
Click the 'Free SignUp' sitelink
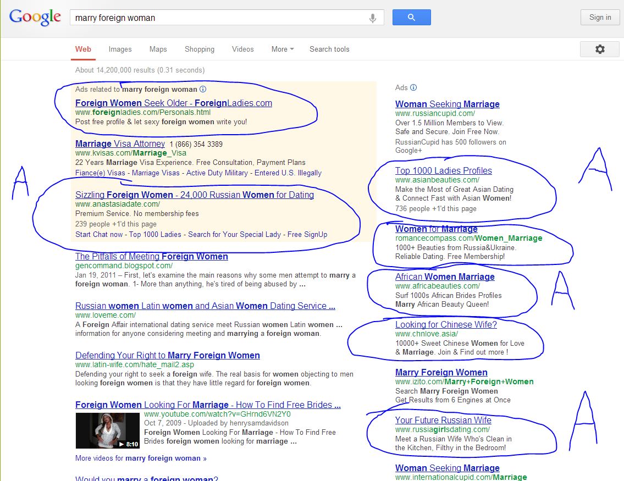click(307, 235)
